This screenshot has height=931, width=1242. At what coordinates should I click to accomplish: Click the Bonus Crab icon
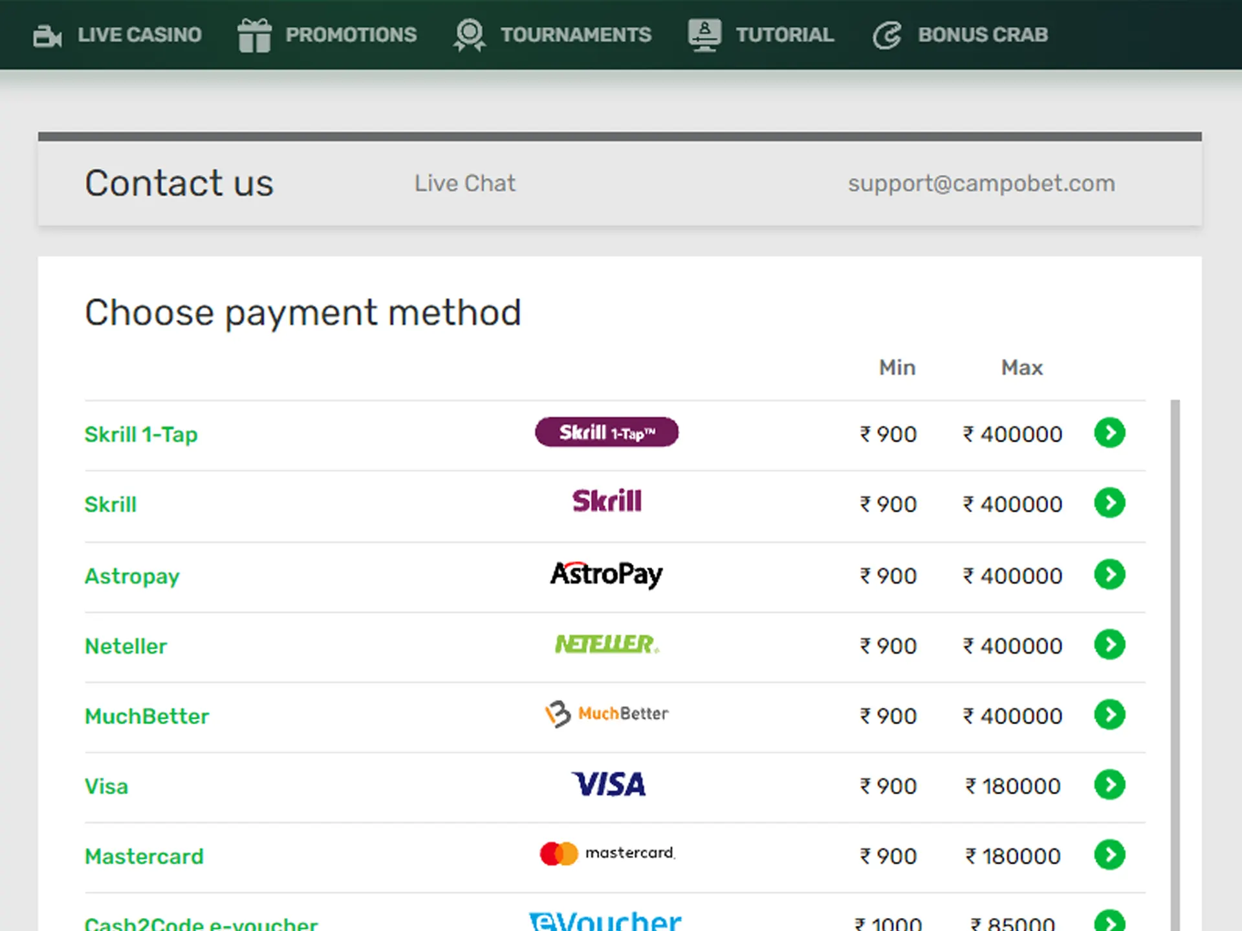tap(887, 36)
